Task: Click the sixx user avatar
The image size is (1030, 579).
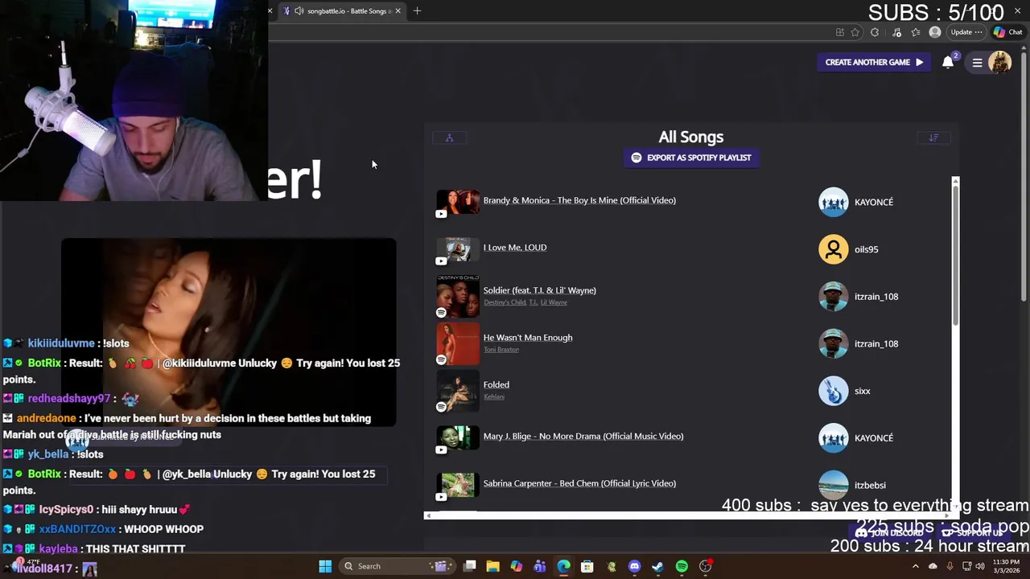Action: 833,391
